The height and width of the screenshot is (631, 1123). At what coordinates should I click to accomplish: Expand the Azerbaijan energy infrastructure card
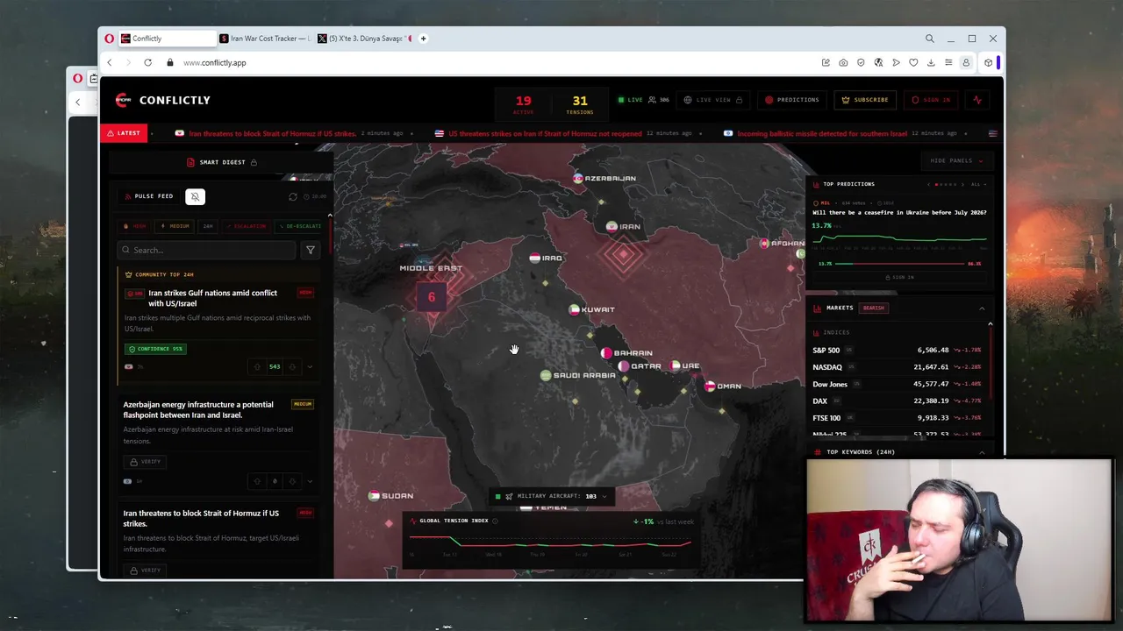pyautogui.click(x=310, y=481)
